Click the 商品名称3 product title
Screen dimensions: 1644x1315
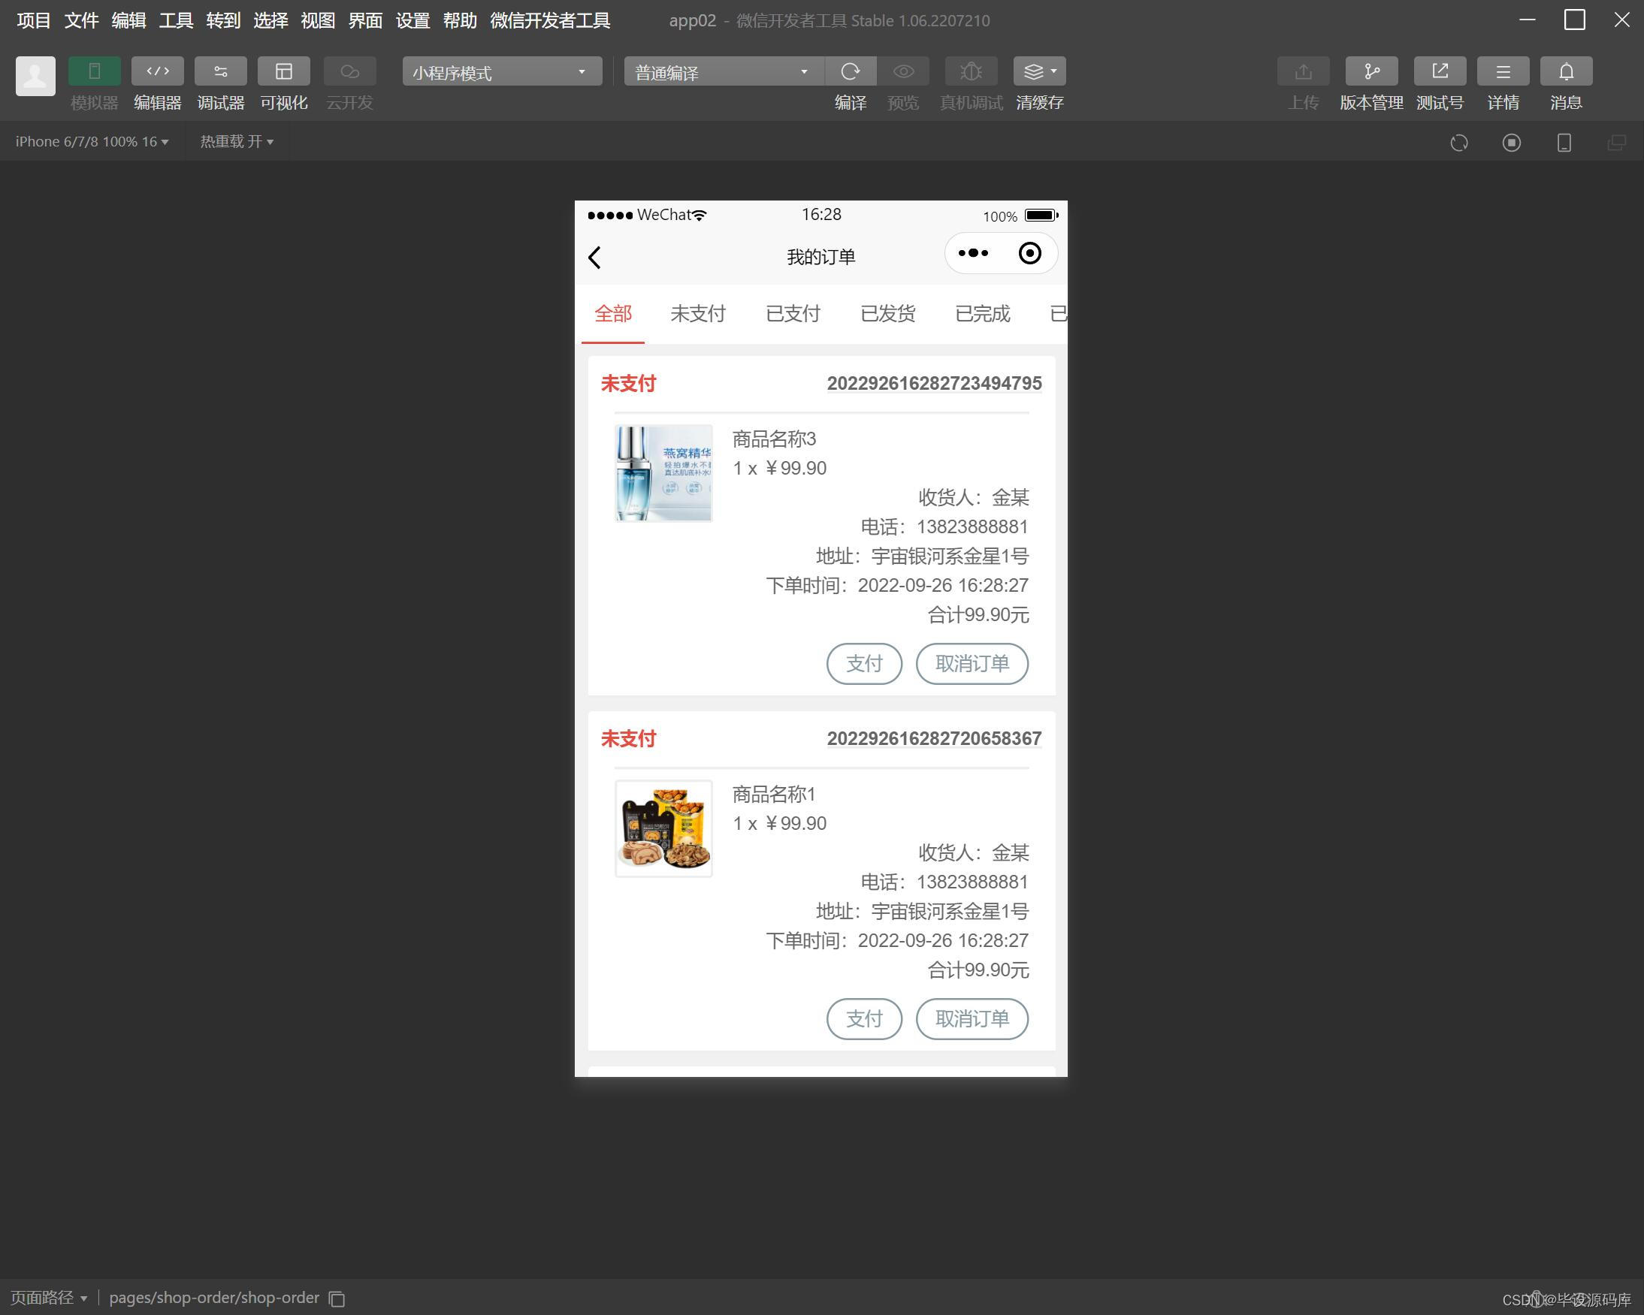[774, 439]
